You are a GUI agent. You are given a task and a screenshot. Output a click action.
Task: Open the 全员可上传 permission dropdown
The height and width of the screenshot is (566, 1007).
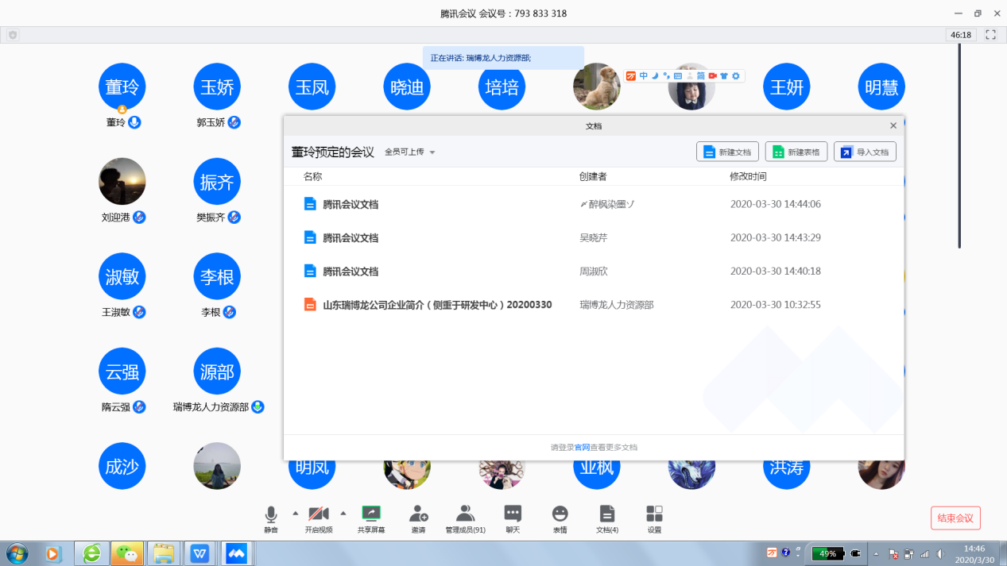(410, 152)
